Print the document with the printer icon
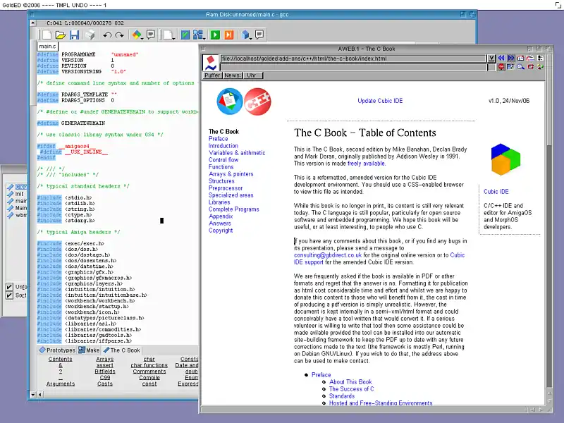Viewport: 564px width, 423px height. 90,35
